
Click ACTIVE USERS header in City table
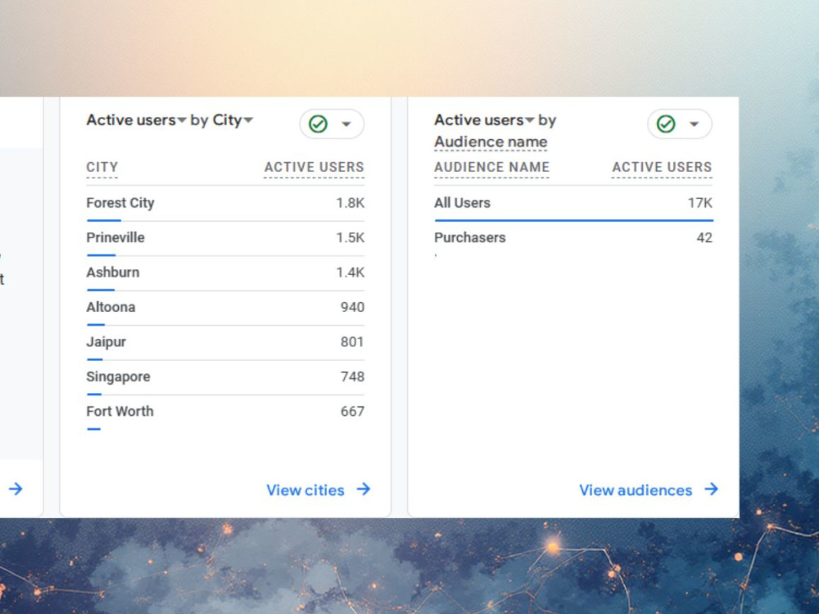pos(314,168)
